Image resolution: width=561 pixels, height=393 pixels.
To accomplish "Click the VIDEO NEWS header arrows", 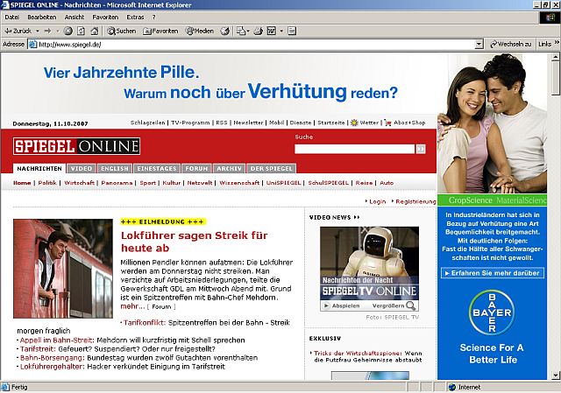I will pyautogui.click(x=357, y=217).
